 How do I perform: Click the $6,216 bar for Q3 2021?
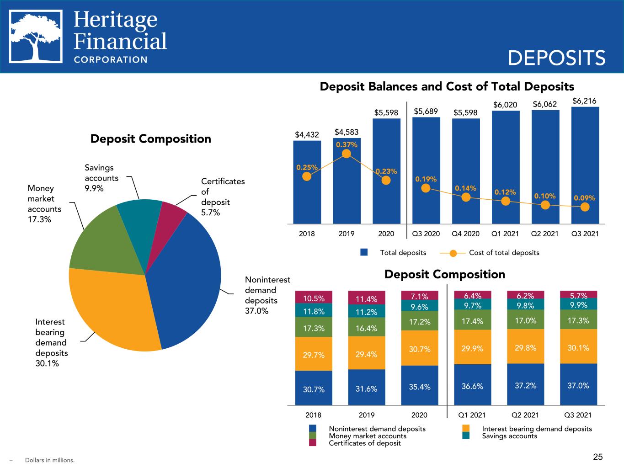585,165
